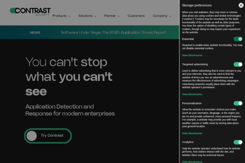Disable Targeted advertising cookies toggle
This screenshot has width=245, height=163.
coord(238,64)
